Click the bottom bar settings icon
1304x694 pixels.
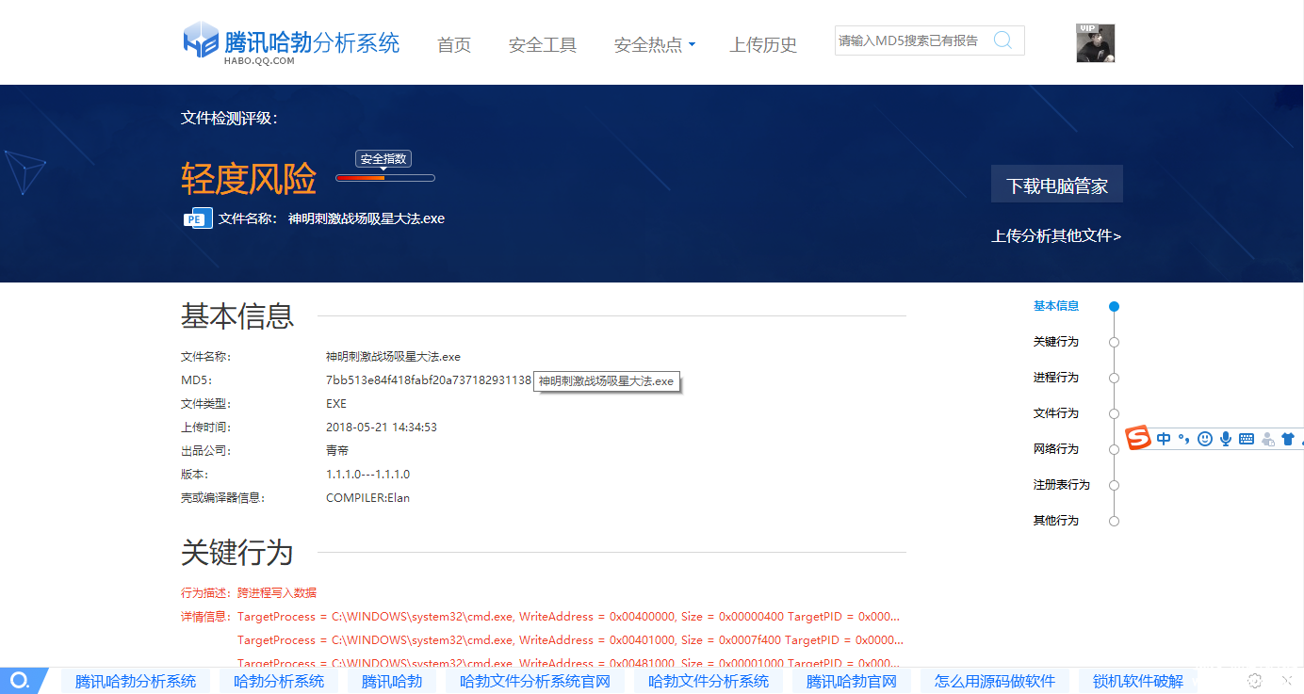pyautogui.click(x=1255, y=681)
